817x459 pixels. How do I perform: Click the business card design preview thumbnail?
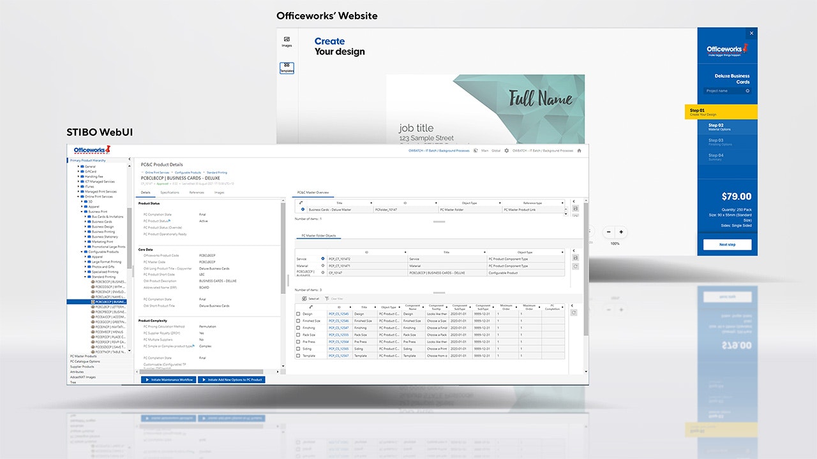pos(485,109)
